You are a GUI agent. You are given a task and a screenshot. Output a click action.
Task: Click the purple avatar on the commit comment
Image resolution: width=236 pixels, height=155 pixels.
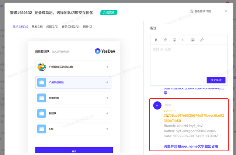click(x=157, y=106)
